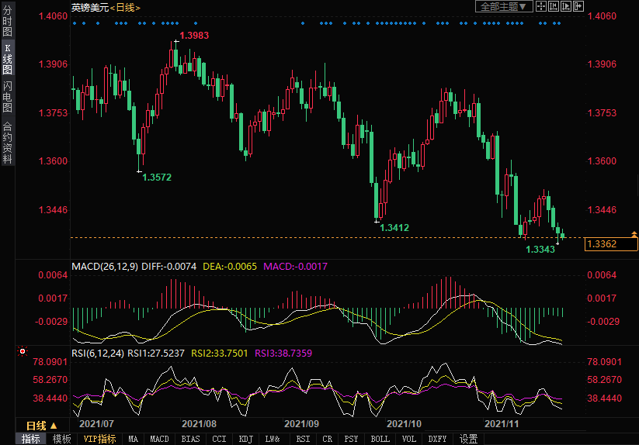
Task: Click the 设置 settings button
Action: [468, 439]
